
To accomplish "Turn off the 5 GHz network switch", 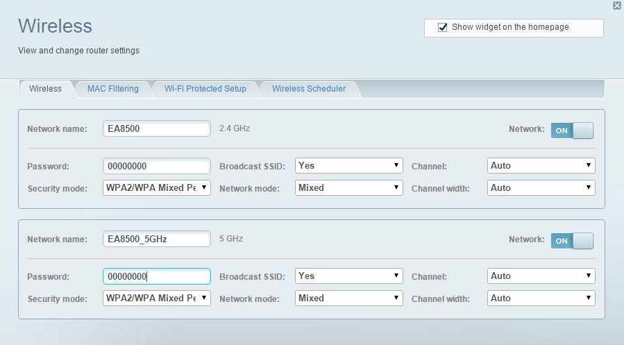I will [572, 241].
